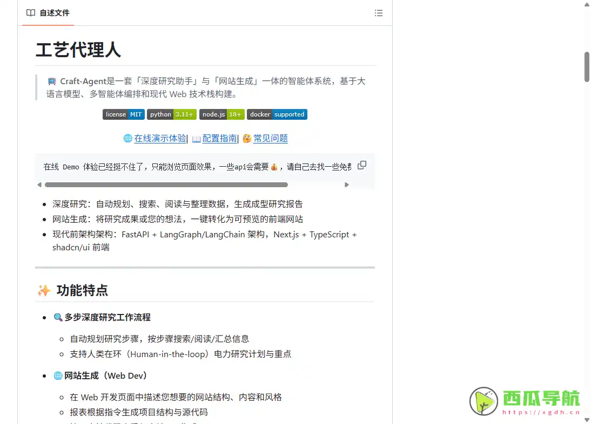Click the globe icon before 在线演示体验
This screenshot has height=424, width=591.
(x=127, y=139)
